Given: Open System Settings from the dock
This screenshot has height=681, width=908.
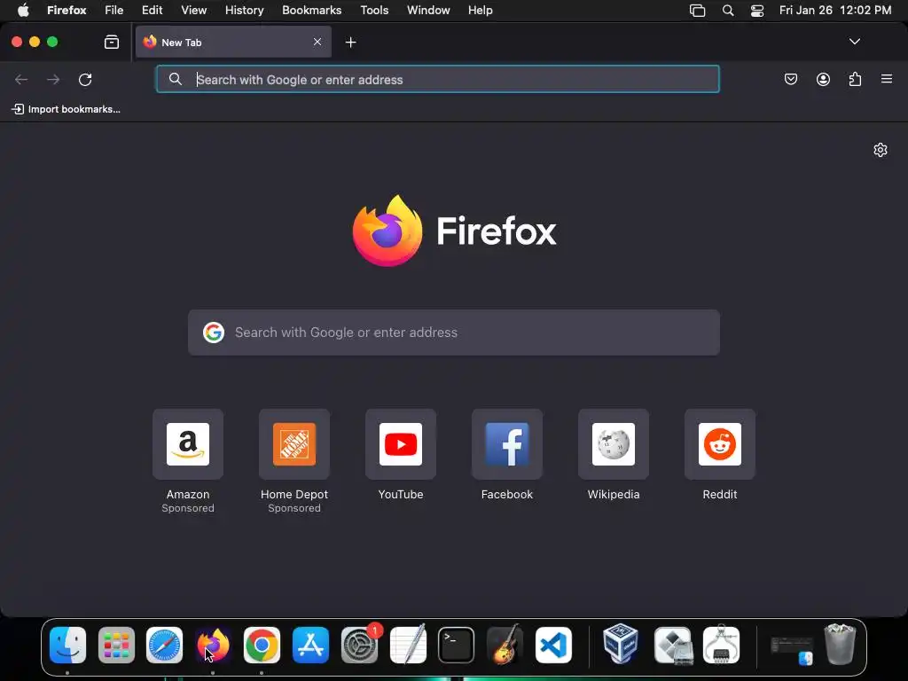Looking at the screenshot, I should click(x=359, y=646).
